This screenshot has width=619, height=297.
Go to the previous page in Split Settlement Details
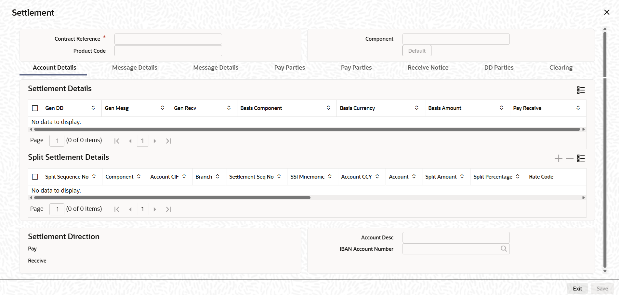coord(130,209)
